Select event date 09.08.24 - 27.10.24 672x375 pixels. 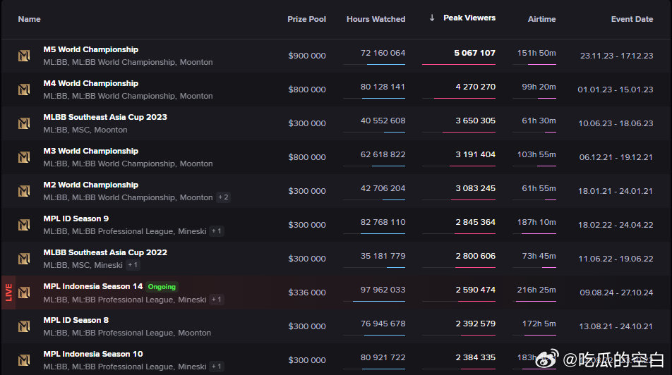click(617, 293)
